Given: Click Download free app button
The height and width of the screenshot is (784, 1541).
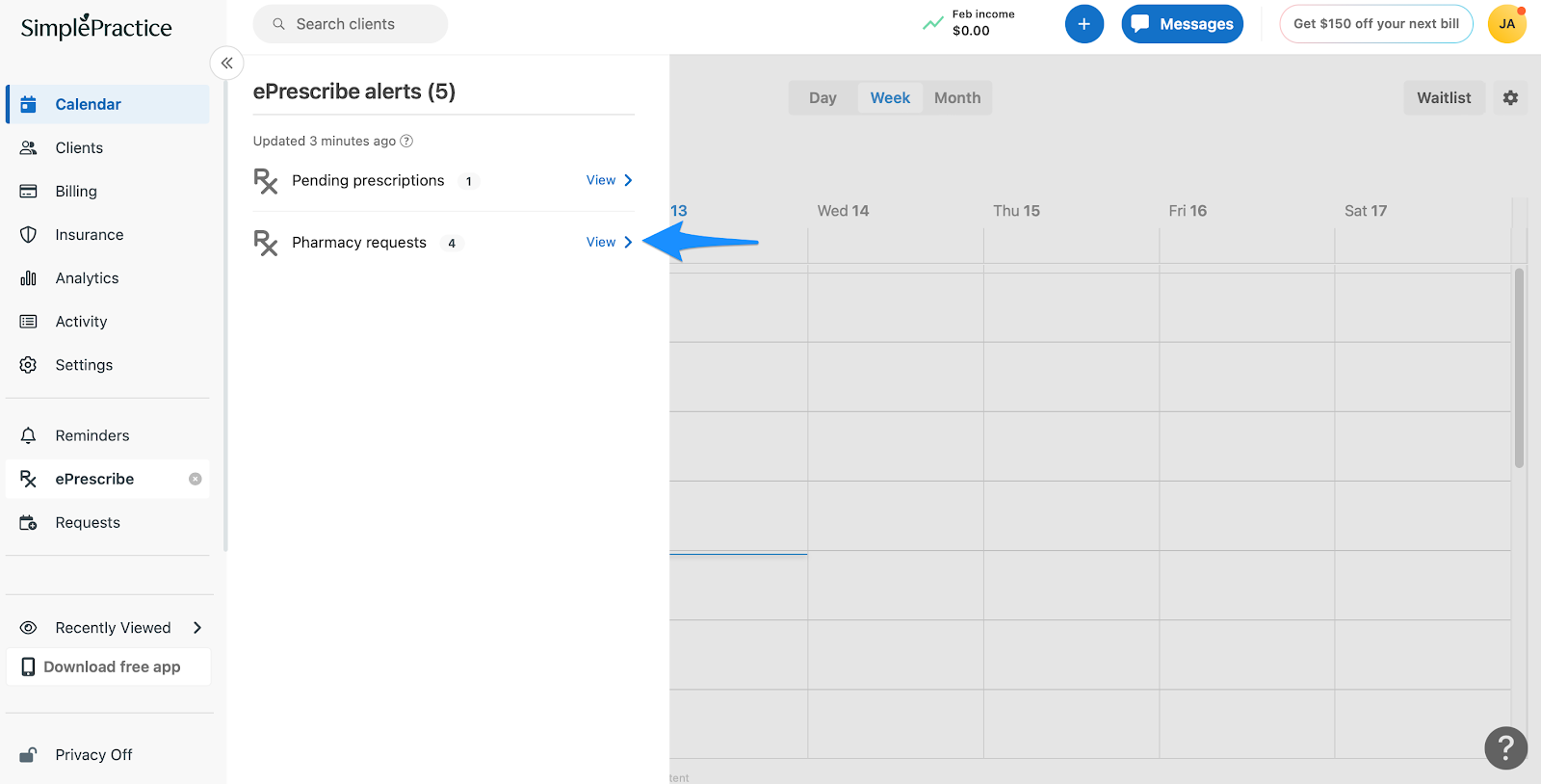Looking at the screenshot, I should click(108, 666).
